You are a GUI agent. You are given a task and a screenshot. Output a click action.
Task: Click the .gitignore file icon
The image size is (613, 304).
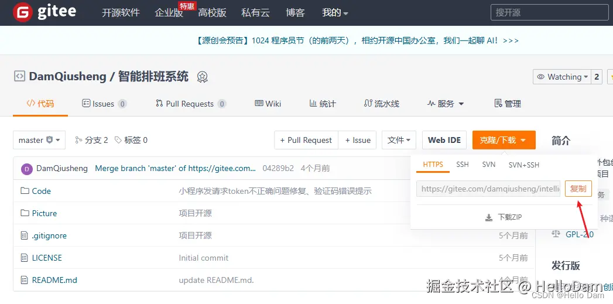click(x=25, y=235)
